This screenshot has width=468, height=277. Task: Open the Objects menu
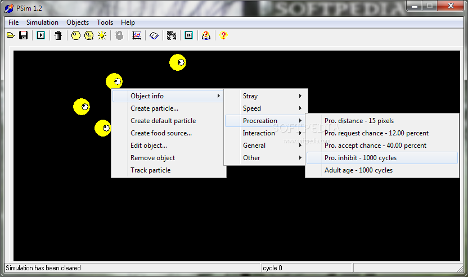click(x=78, y=22)
